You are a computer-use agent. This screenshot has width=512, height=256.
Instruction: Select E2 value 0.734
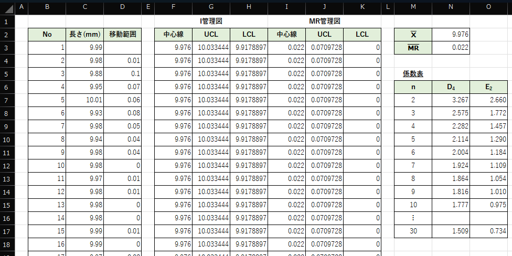(x=489, y=231)
